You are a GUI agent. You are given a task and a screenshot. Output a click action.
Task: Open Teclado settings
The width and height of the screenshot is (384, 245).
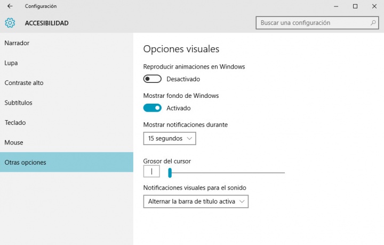[x=67, y=122]
